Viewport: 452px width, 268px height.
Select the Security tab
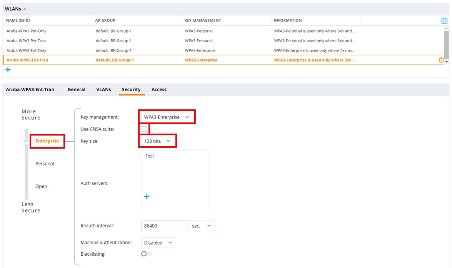(x=131, y=89)
